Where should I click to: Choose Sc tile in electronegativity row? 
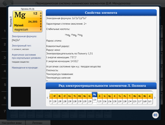(x=105, y=96)
